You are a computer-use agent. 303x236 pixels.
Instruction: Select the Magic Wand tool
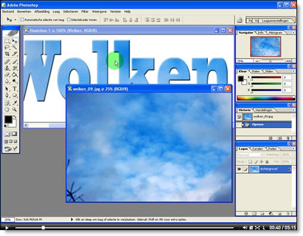point(15,47)
